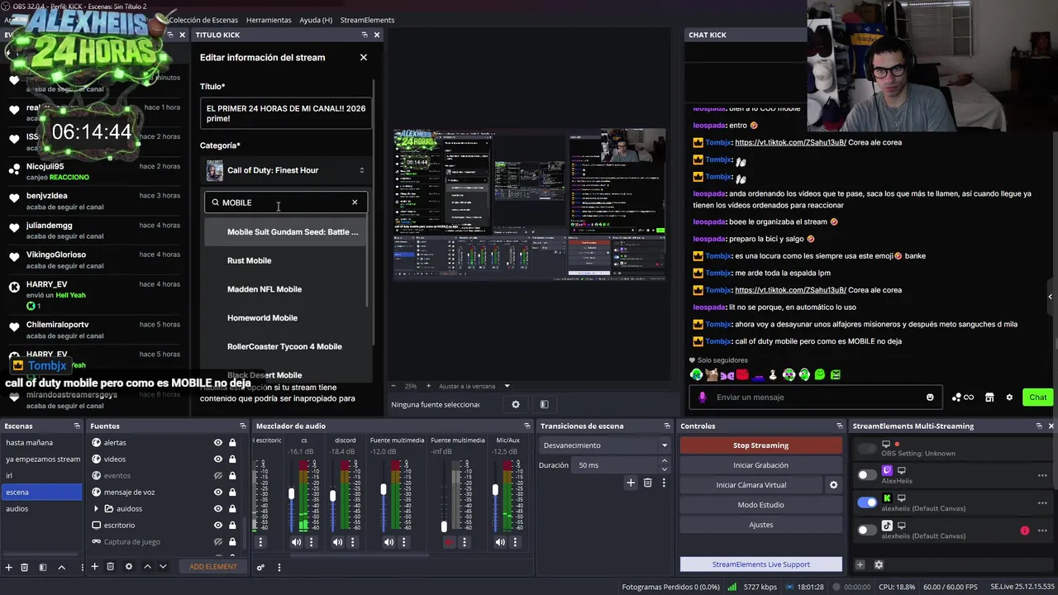
Task: Open the preview zoom 25% dropdown
Action: tap(411, 386)
